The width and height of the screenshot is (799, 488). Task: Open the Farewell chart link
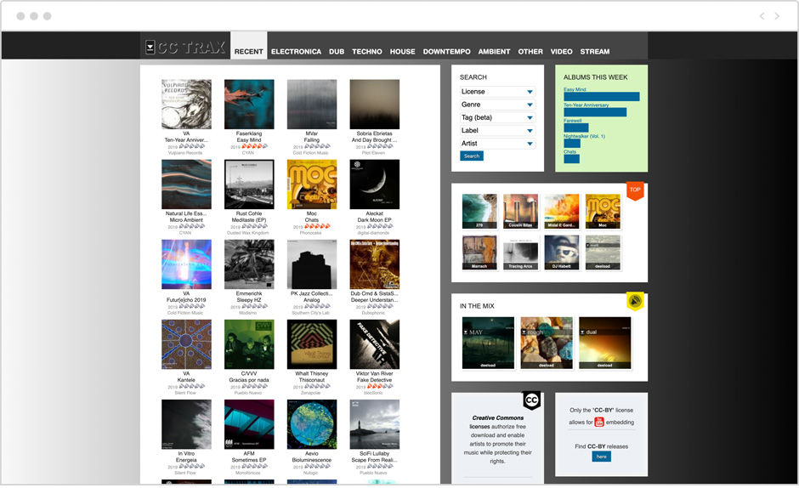(x=572, y=121)
